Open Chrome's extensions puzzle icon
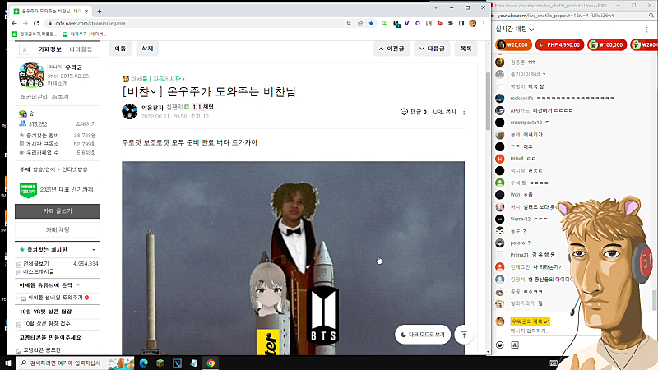The width and height of the screenshot is (658, 370). [450, 24]
